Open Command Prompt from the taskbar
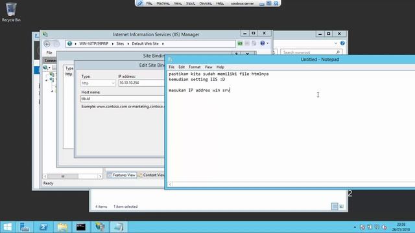415x233 pixels. 80,227
